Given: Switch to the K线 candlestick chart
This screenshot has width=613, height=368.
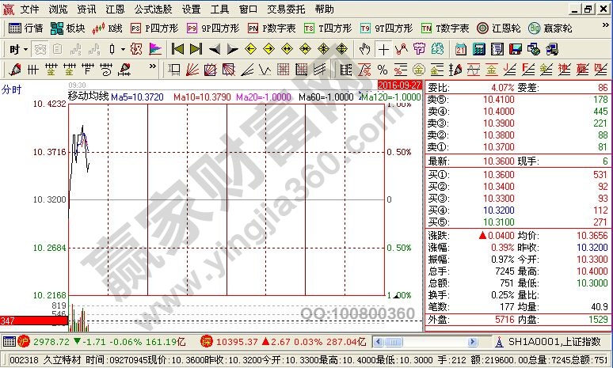Looking at the screenshot, I should [x=107, y=28].
